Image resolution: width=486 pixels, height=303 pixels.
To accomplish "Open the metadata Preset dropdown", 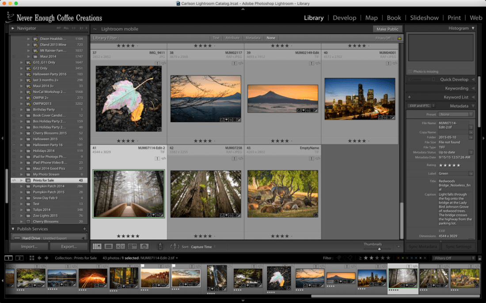I will click(456, 114).
